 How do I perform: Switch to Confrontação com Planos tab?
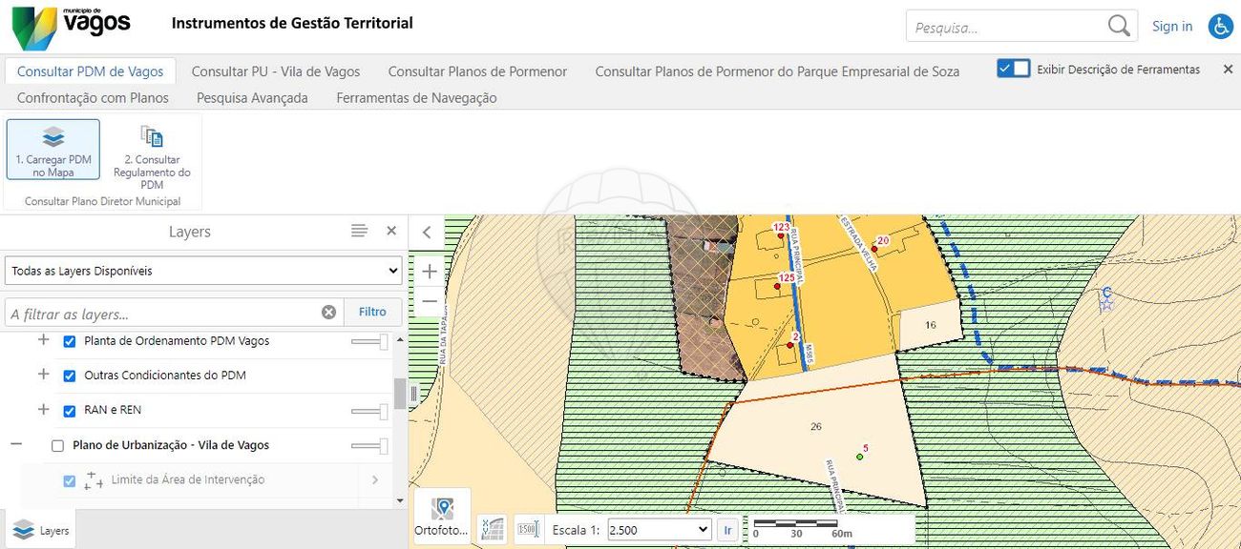(x=93, y=97)
